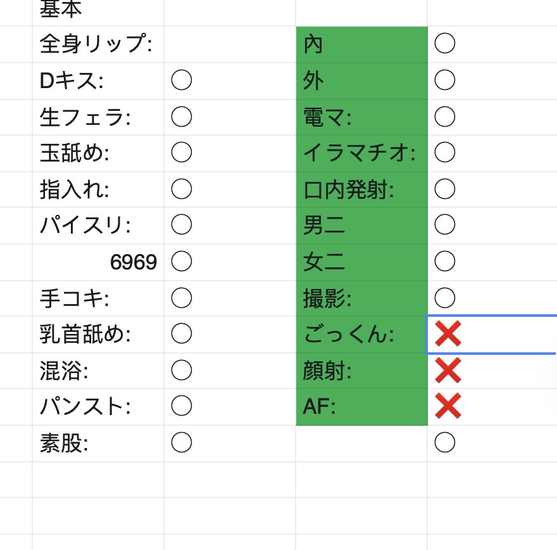Select the empty cell right of 全身リップ
Viewport: 557px width, 550px height.
[230, 44]
